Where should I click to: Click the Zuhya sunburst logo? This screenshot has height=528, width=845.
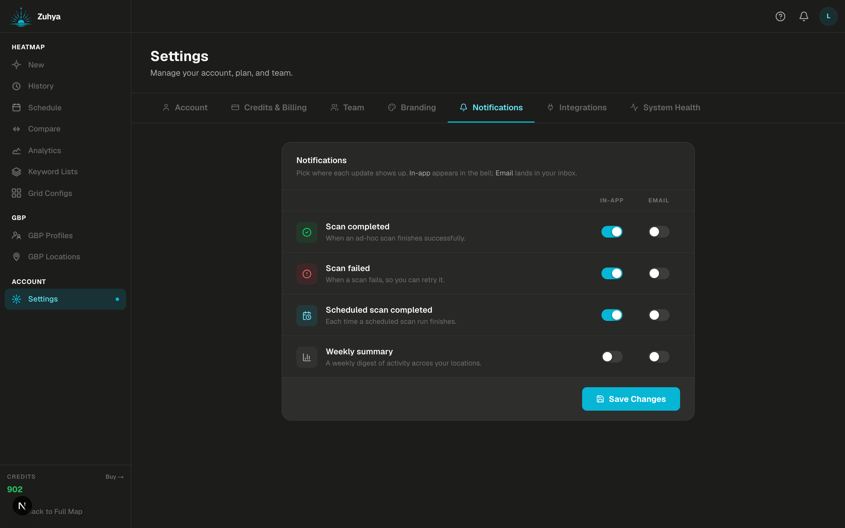[21, 17]
